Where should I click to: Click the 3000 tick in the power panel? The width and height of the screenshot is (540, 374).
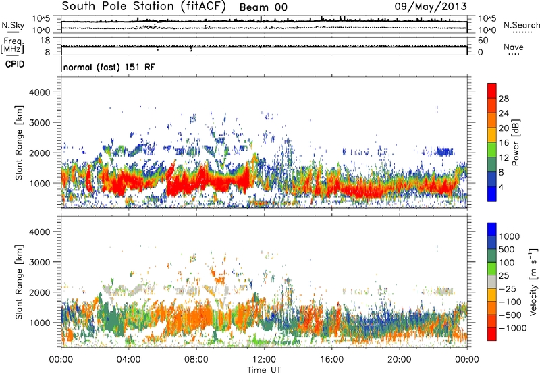pos(39,123)
